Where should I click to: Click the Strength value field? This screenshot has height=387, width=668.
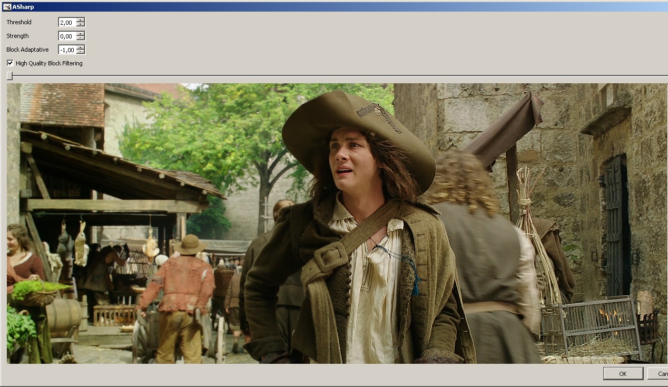(x=67, y=36)
